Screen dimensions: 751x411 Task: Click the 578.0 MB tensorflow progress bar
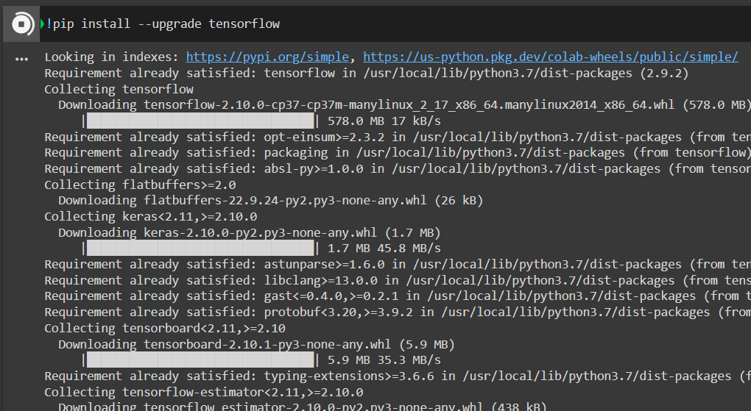(200, 121)
